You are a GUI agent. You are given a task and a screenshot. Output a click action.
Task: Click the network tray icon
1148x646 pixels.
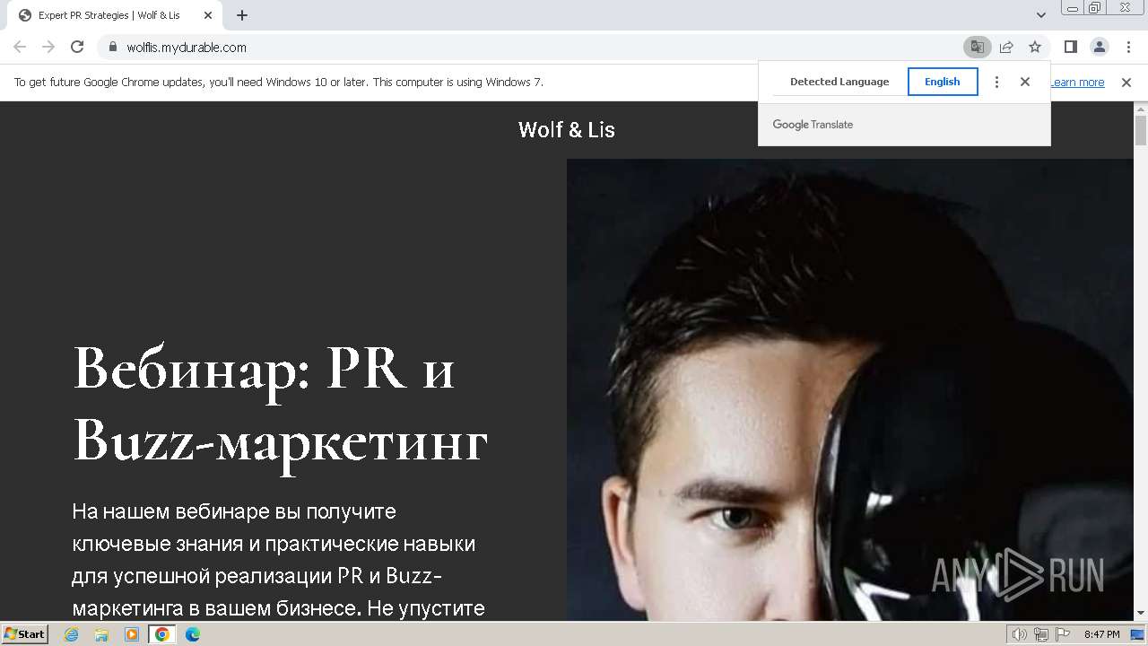[x=1040, y=634]
